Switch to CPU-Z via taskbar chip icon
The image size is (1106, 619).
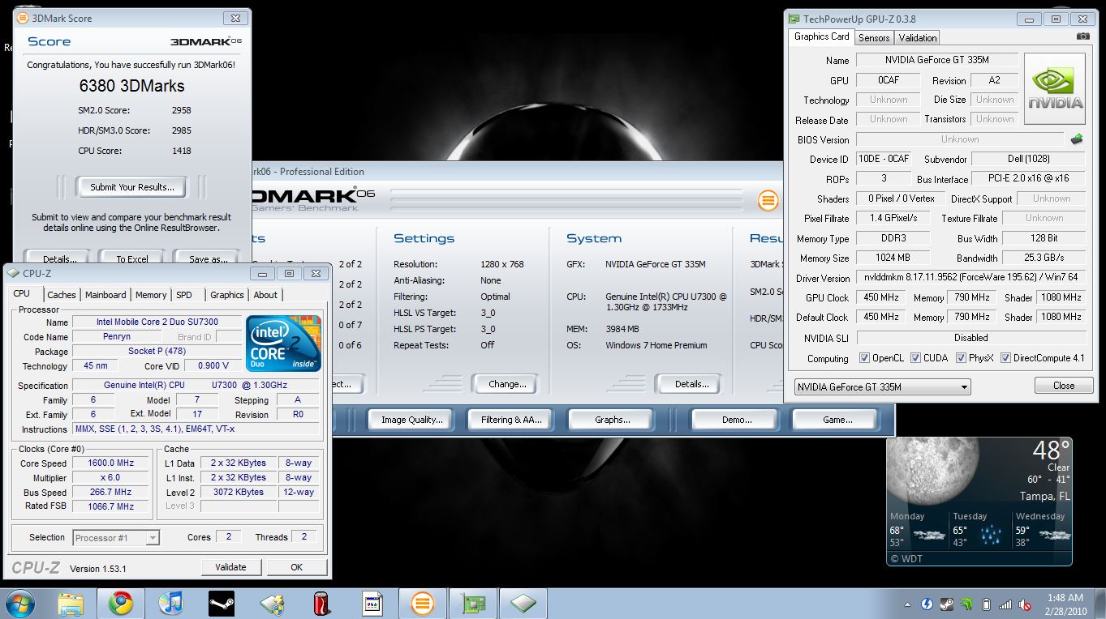point(523,604)
